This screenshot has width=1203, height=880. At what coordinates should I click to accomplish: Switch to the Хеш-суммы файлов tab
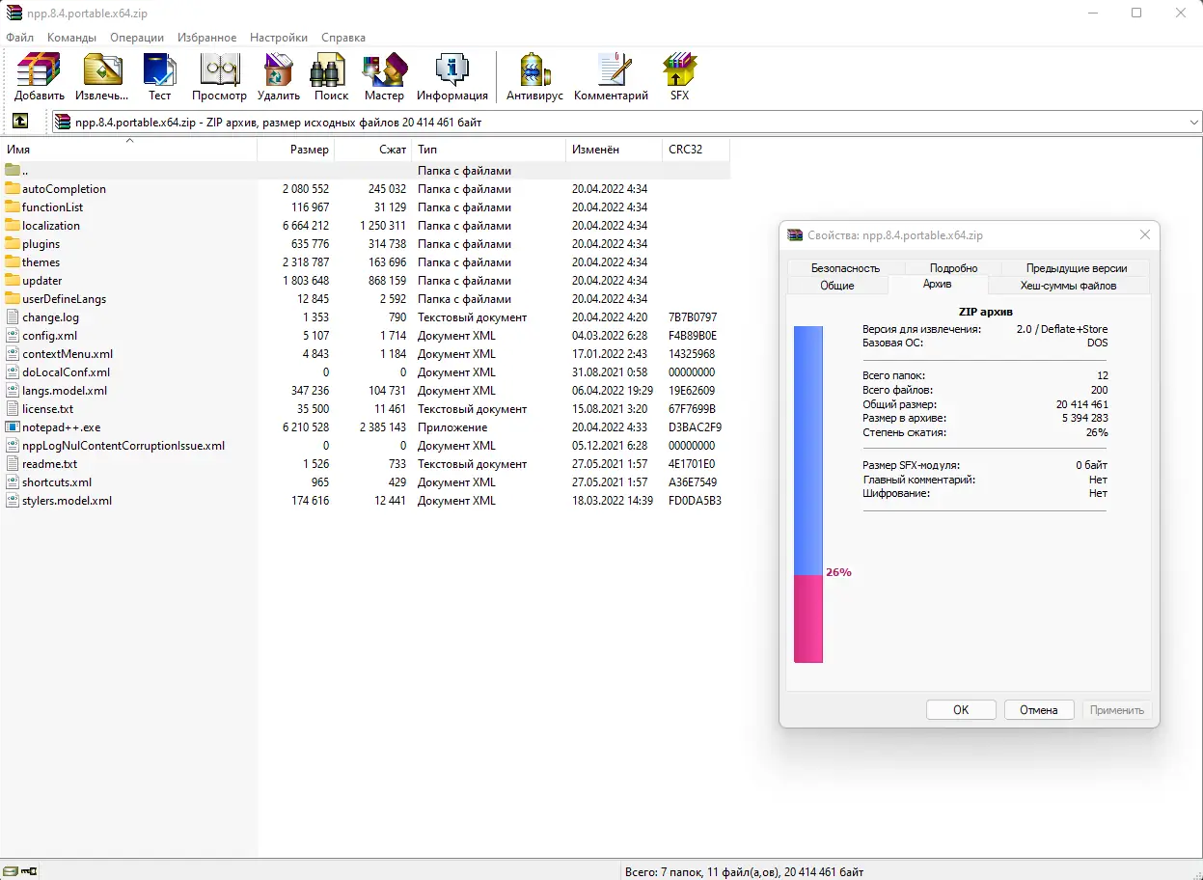(1068, 286)
